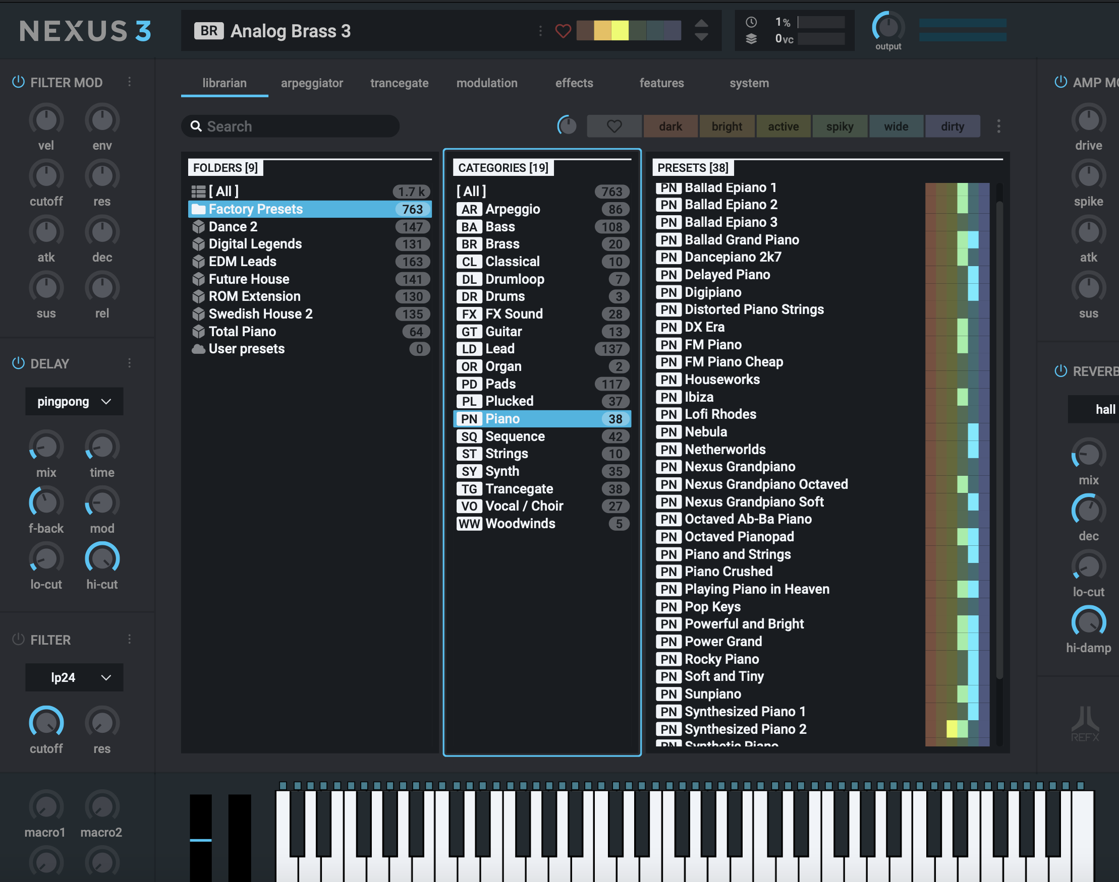Switch to the modulation tab
Viewport: 1119px width, 882px height.
(x=487, y=83)
